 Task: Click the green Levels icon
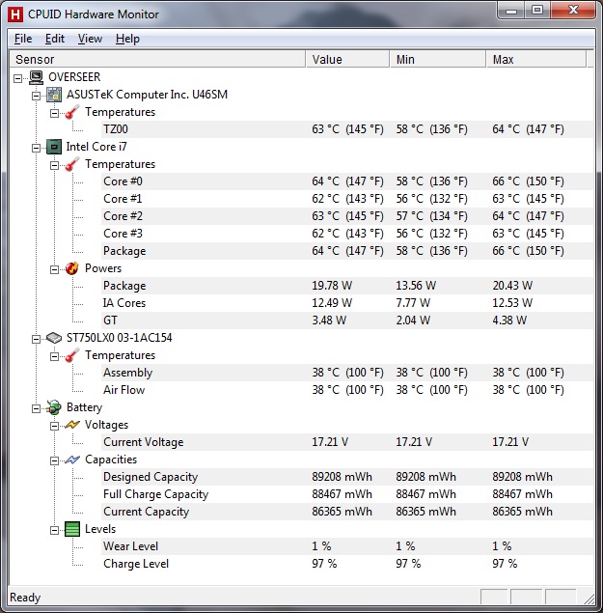(x=72, y=529)
